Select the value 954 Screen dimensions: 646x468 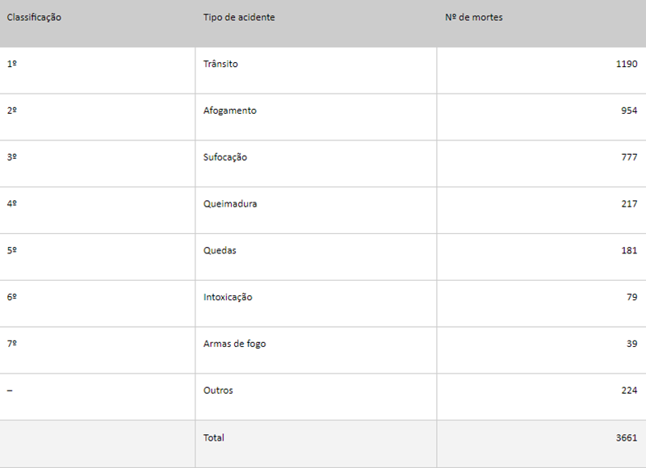pos(629,111)
